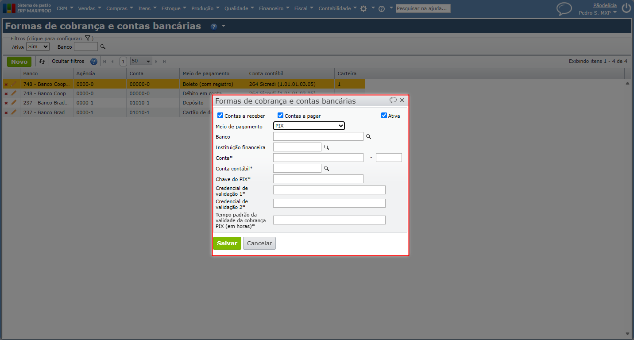Click the comment bubble icon in the dialog header

[393, 100]
